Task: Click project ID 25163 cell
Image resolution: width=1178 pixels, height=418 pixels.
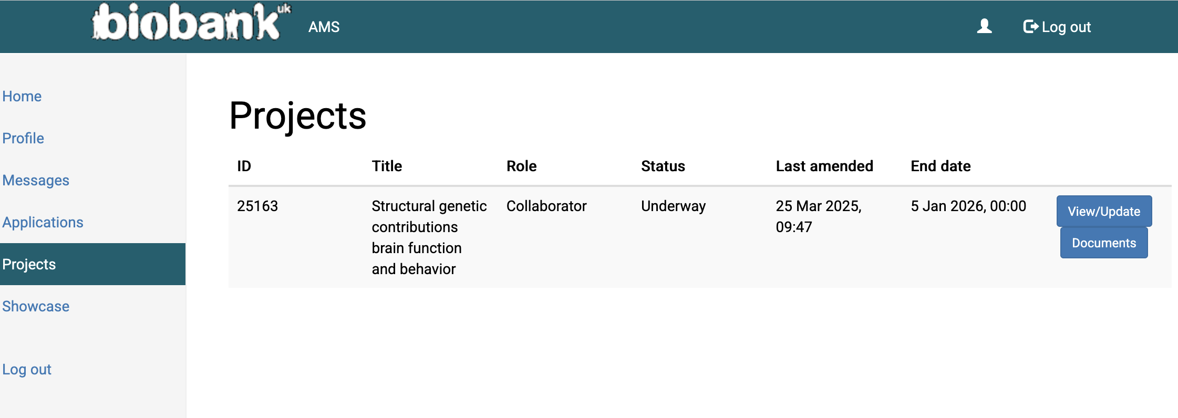Action: coord(257,206)
